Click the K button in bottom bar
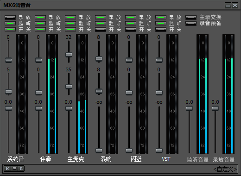The width and height of the screenshot is (241, 176). tap(21, 169)
